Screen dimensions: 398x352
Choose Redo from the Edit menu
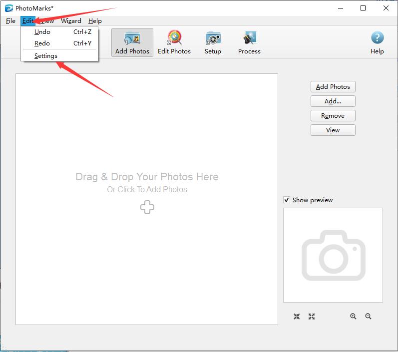[x=59, y=43]
